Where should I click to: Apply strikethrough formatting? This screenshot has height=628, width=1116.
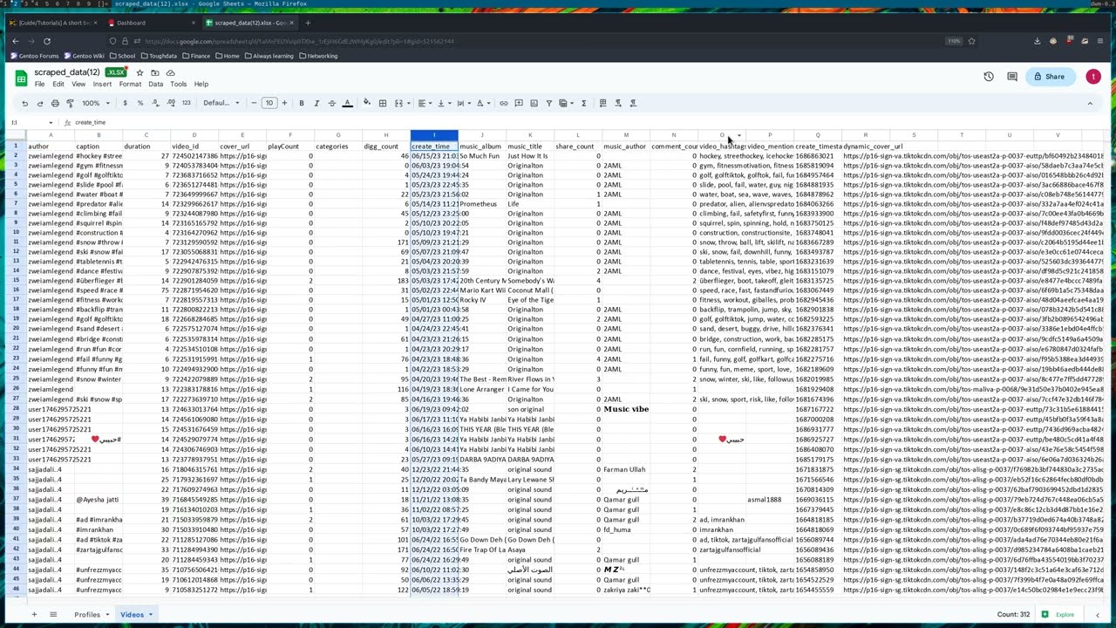(331, 103)
